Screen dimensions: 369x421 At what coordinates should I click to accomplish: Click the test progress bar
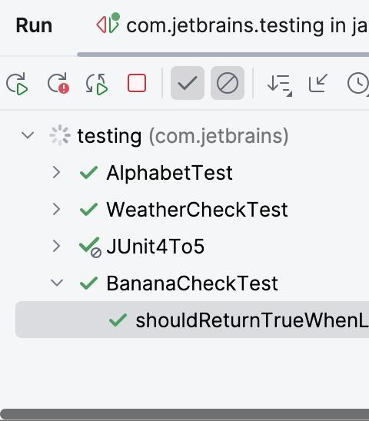223,55
